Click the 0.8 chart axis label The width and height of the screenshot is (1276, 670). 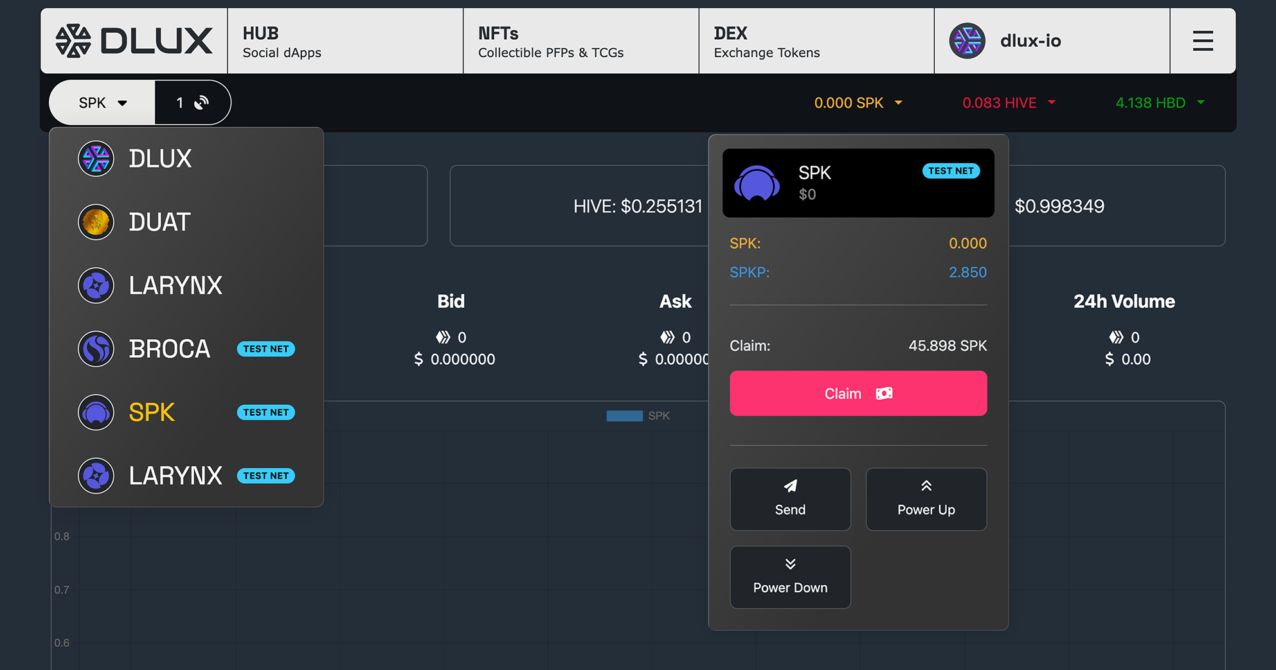(x=62, y=536)
